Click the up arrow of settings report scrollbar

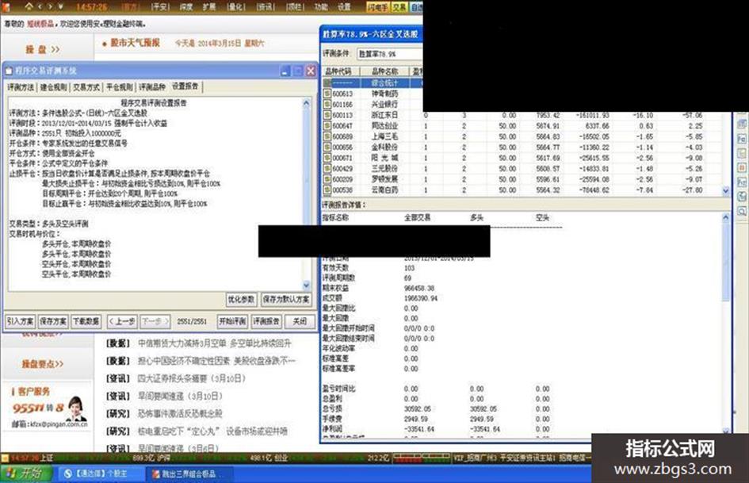[x=306, y=103]
